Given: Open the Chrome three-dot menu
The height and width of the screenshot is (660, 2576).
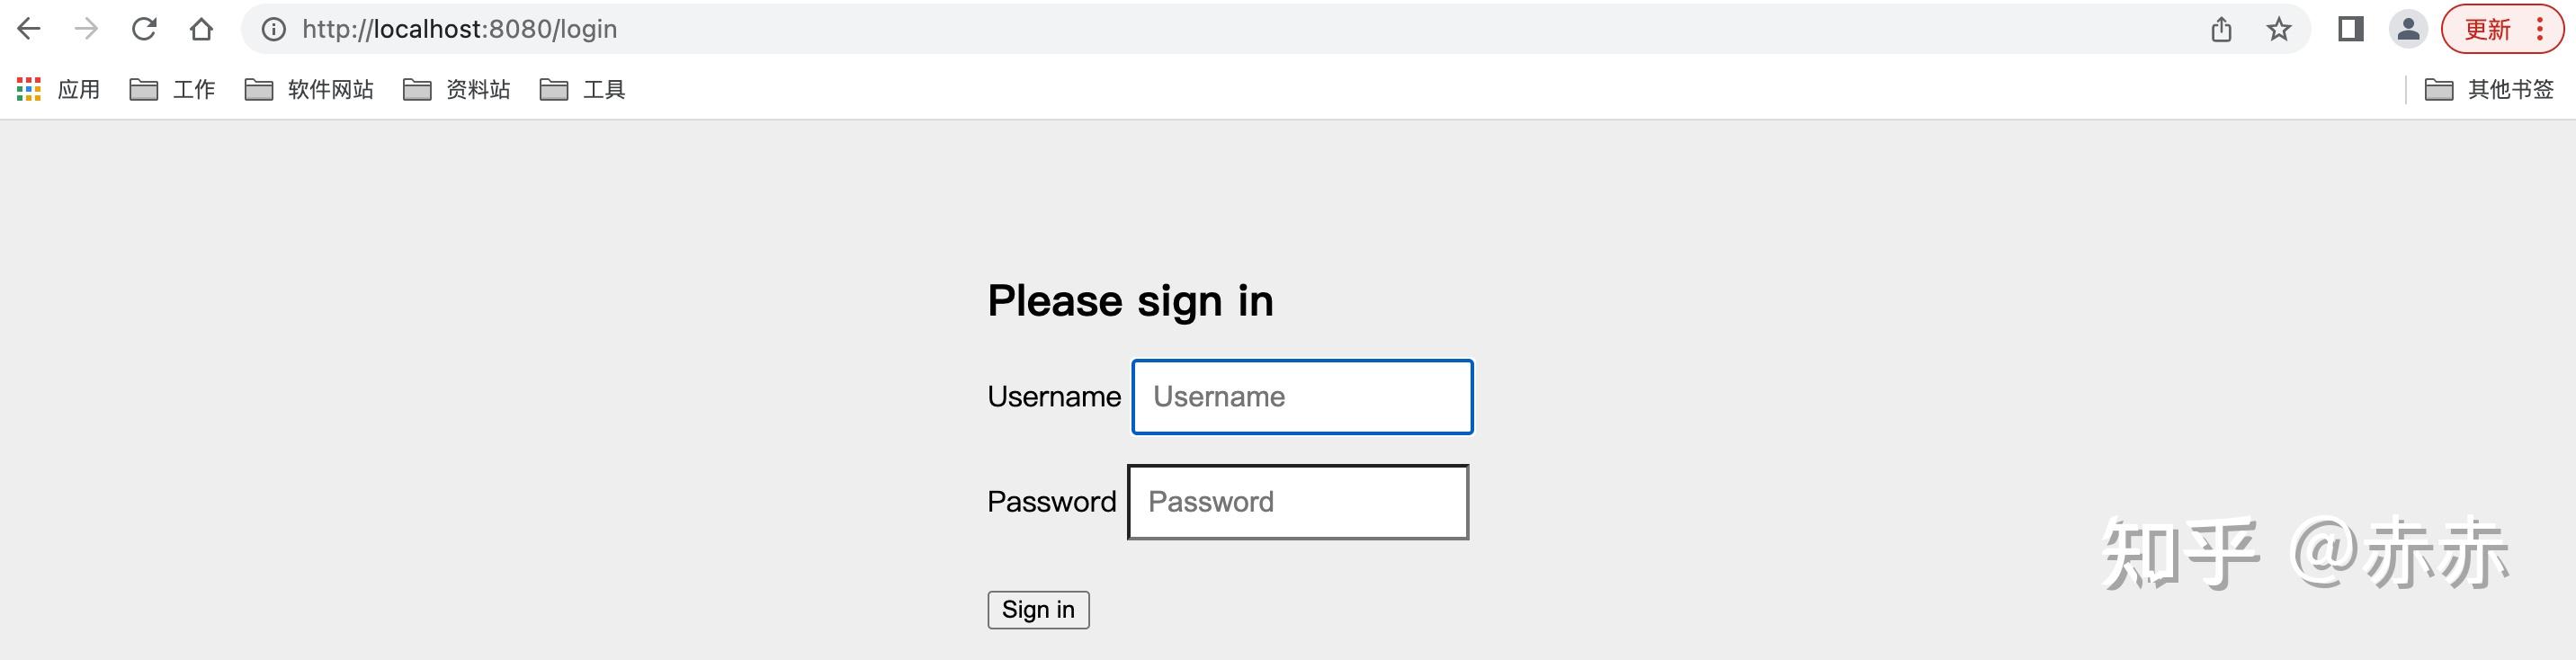Looking at the screenshot, I should (2540, 29).
